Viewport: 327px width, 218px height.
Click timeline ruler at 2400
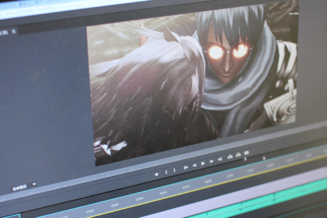(90, 211)
